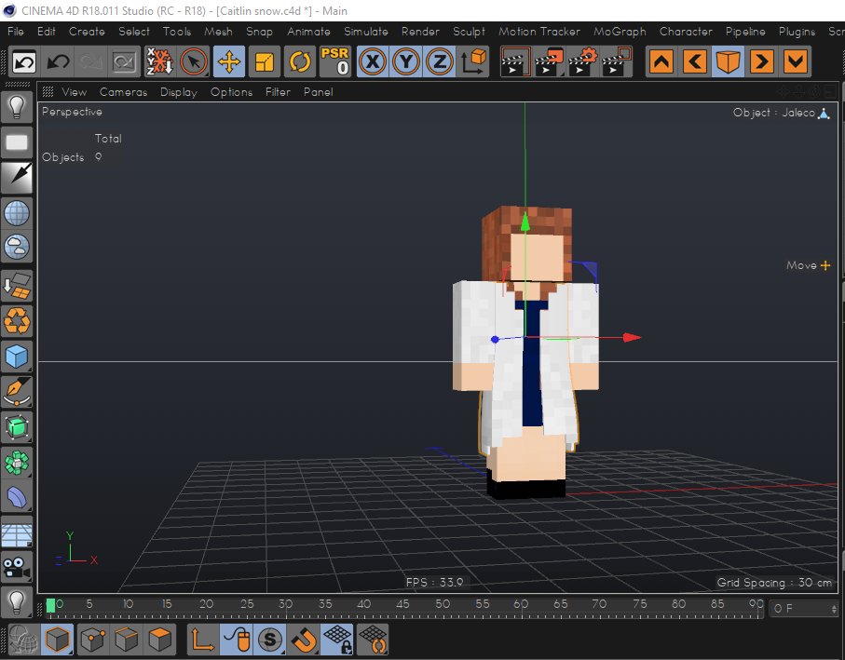Toggle the coordinate system cube icon
The height and width of the screenshot is (660, 845).
click(x=473, y=62)
